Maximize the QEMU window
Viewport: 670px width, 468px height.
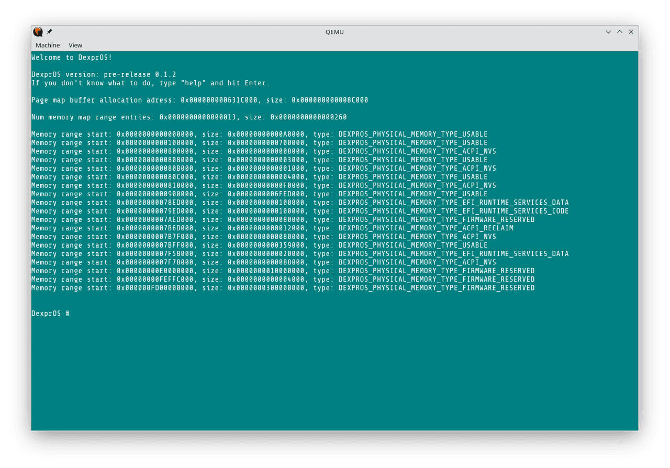tap(620, 32)
